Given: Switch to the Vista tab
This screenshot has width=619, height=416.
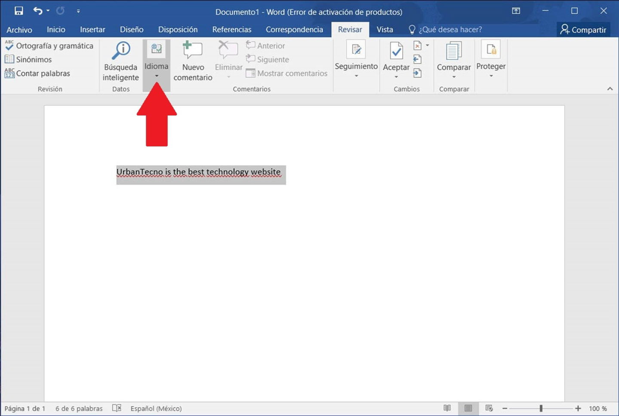Looking at the screenshot, I should click(x=385, y=29).
